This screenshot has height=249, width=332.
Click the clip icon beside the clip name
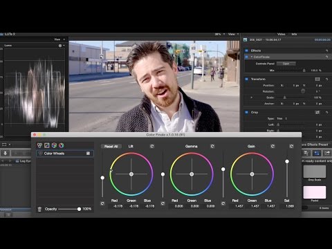[246, 40]
